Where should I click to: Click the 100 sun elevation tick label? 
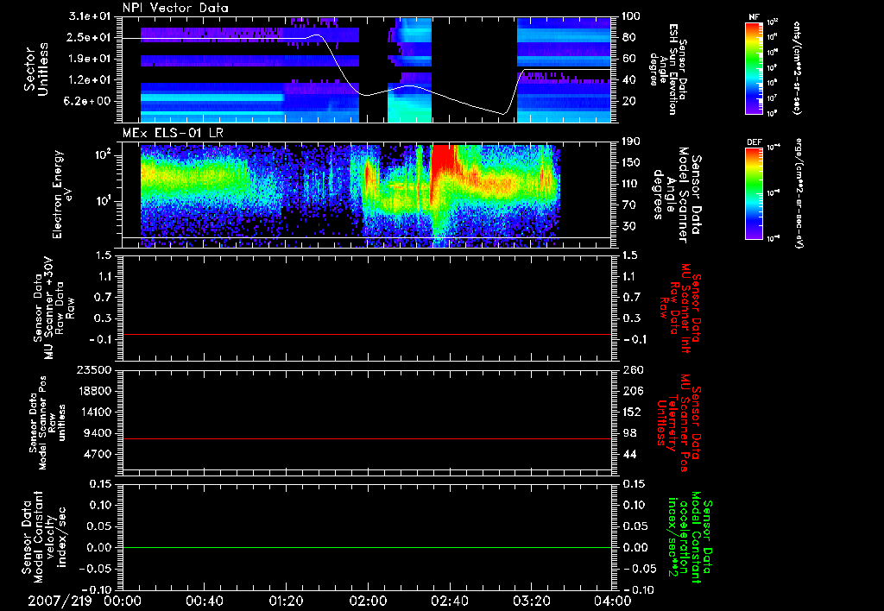pyautogui.click(x=632, y=16)
